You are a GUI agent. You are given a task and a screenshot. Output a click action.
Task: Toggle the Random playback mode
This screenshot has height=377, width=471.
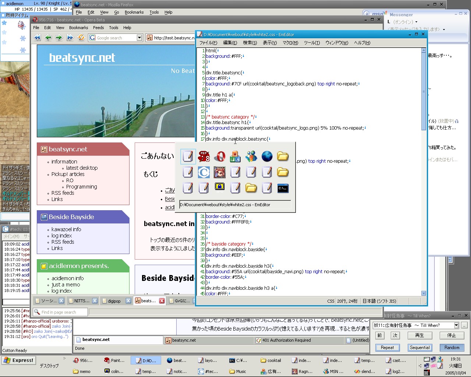click(x=451, y=348)
